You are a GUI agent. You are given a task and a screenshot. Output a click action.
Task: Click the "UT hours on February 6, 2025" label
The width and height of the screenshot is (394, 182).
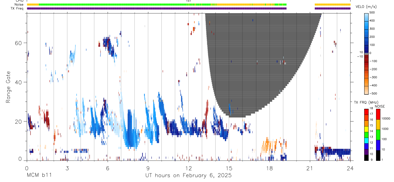click(188, 176)
